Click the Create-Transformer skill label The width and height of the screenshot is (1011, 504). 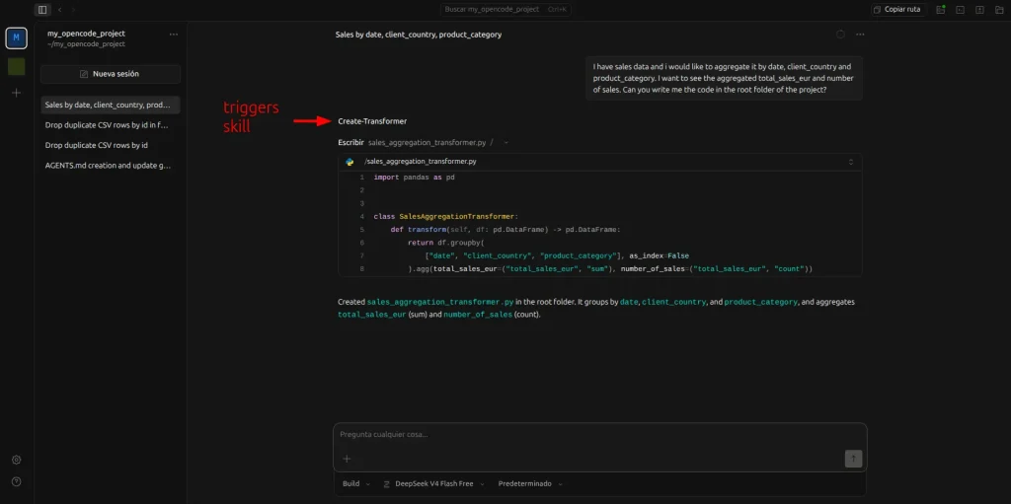372,121
